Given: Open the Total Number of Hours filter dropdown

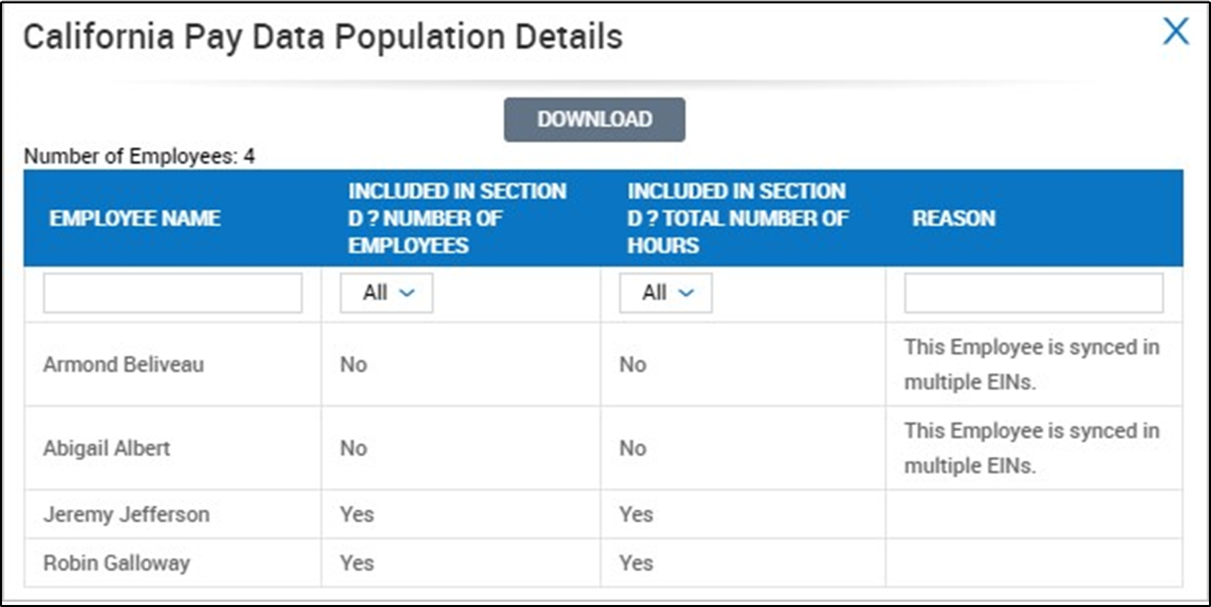Looking at the screenshot, I should [666, 293].
